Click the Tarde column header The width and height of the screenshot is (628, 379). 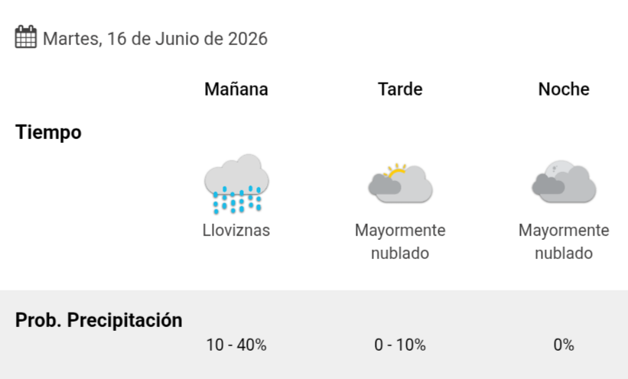[400, 89]
